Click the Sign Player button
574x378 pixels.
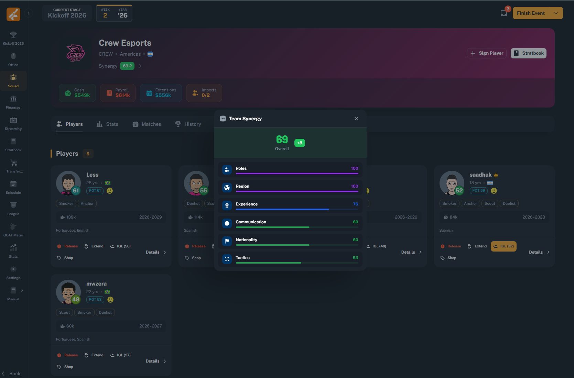[x=487, y=53]
